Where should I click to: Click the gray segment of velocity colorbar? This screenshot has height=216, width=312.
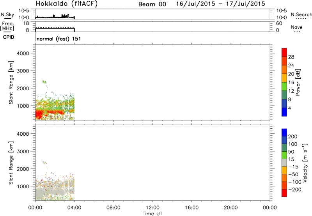click(284, 163)
